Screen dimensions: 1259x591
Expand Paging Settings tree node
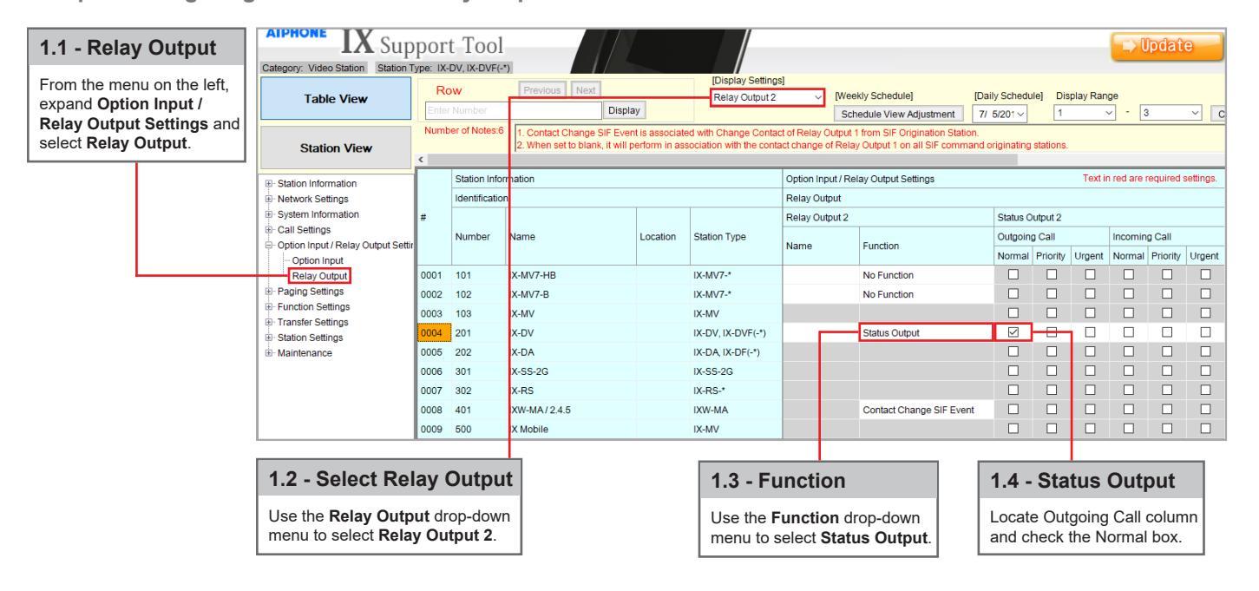(270, 292)
